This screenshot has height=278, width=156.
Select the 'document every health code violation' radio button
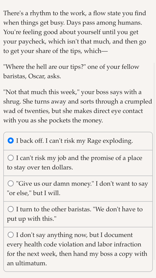pyautogui.click(x=11, y=235)
